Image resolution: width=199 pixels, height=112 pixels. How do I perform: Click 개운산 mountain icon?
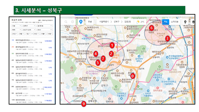pos(116,87)
